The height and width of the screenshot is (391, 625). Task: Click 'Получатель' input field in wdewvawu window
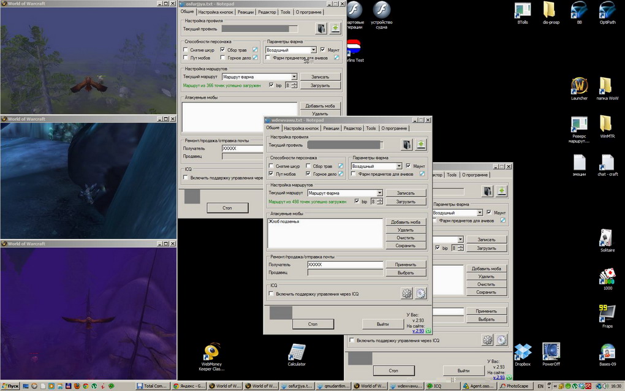(x=345, y=265)
